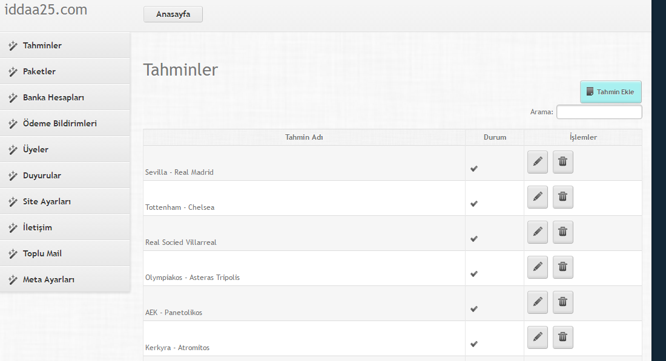Select Ödeme Bildirimleri from sidebar
666x361 pixels.
[65, 123]
